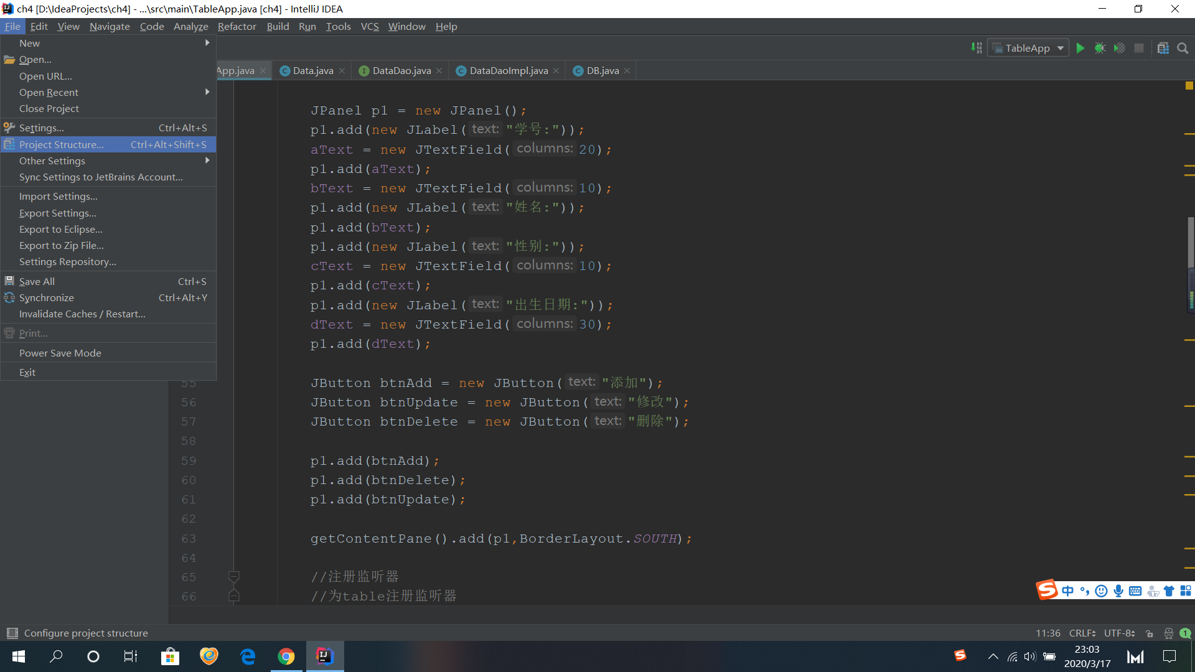Open Chrome from the Windows taskbar
This screenshot has height=672, width=1195.
(x=286, y=656)
